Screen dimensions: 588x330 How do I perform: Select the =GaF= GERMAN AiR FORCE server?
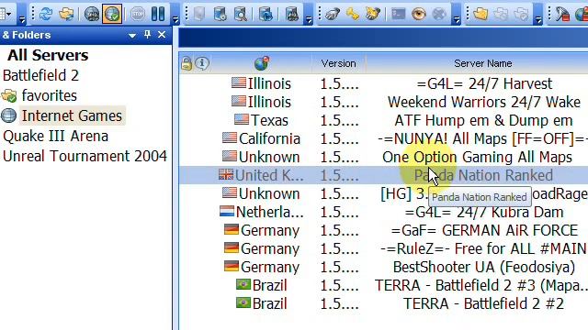pos(484,230)
